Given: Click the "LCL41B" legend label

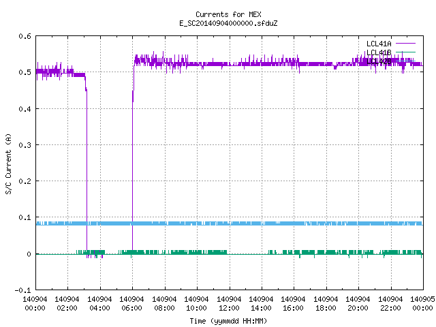Looking at the screenshot, I should click(379, 52).
